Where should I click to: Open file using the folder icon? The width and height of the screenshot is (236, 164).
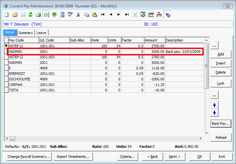click(x=15, y=15)
